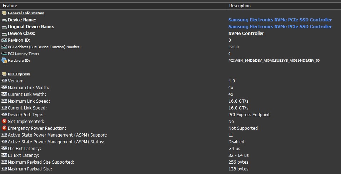Click the PCI icon beside PCI Address
341x174 pixels.
click(x=4, y=47)
